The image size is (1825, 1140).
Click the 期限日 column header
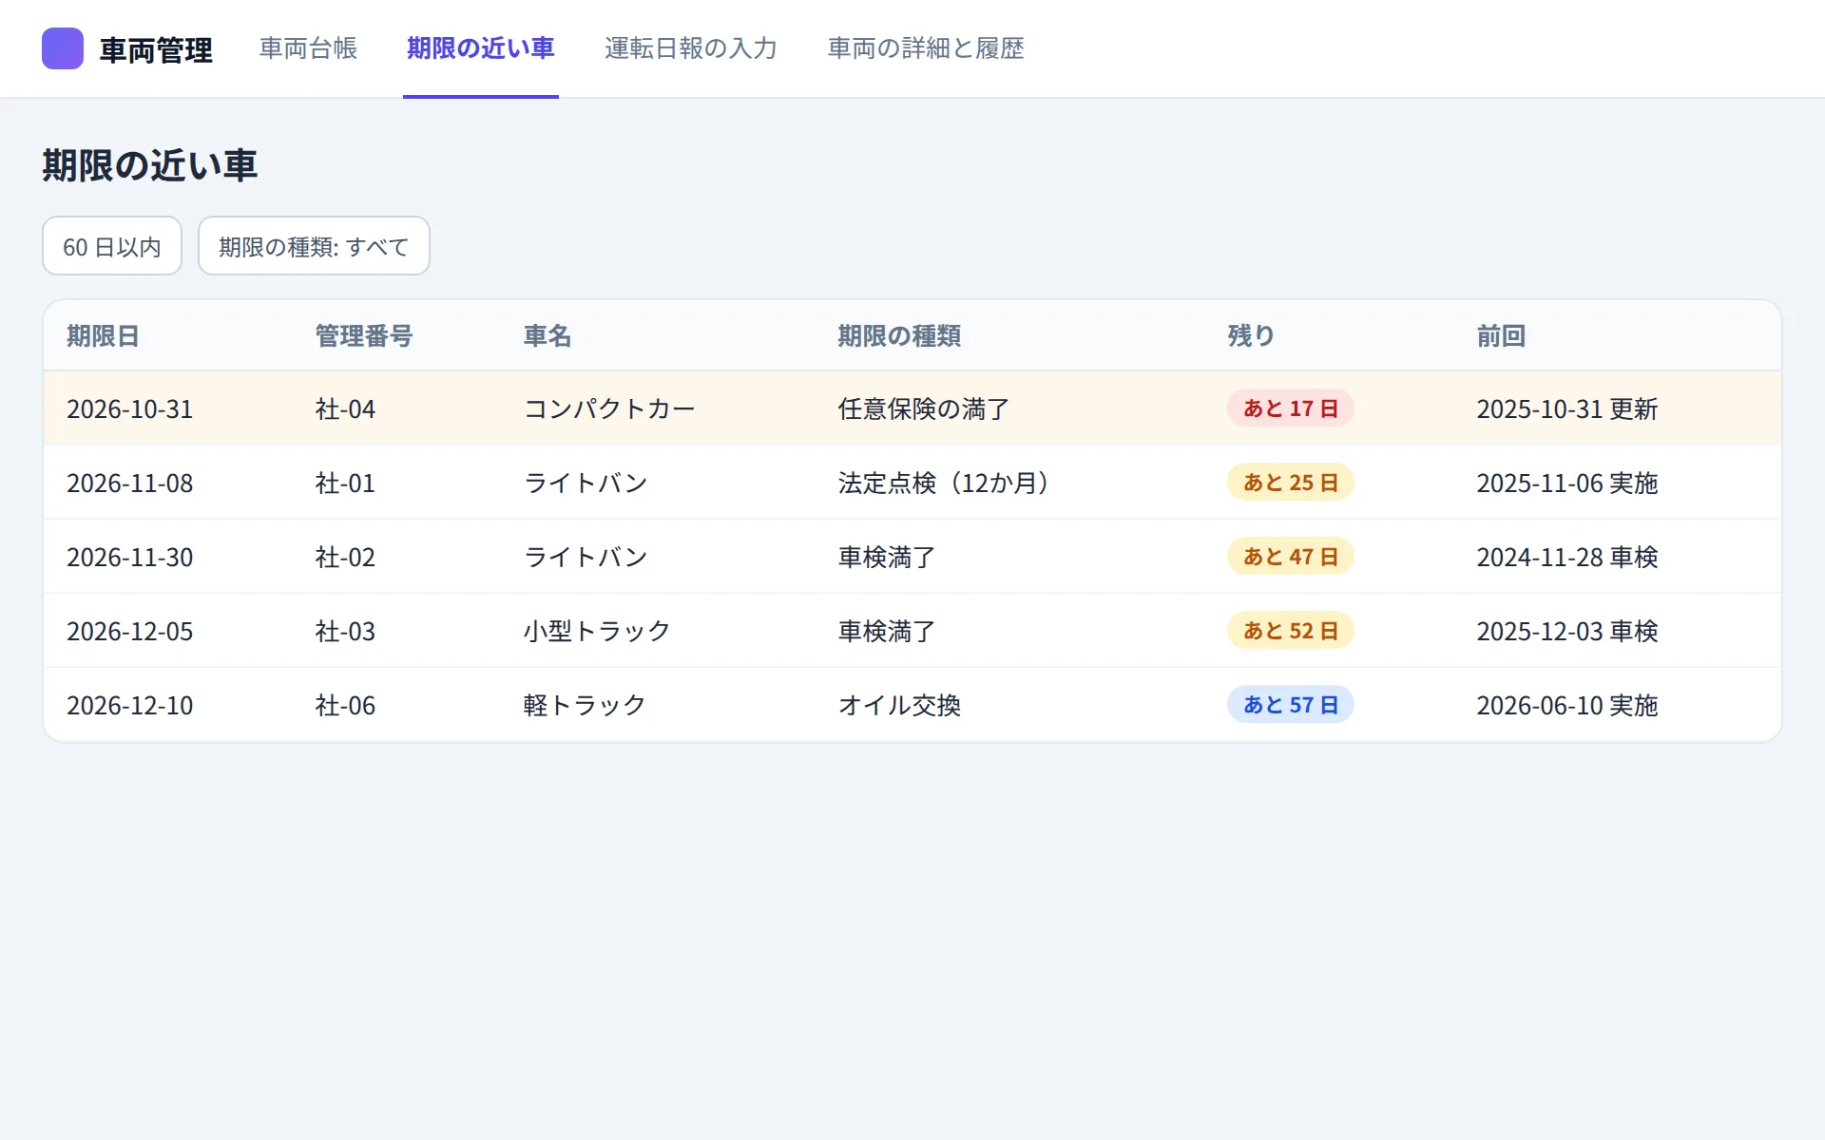tap(103, 335)
